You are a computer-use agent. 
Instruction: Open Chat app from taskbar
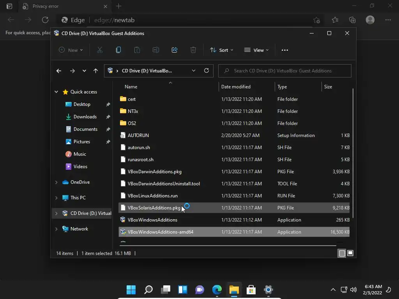pos(200,290)
